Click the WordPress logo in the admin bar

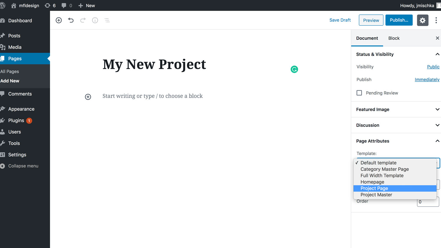[x=3, y=5]
